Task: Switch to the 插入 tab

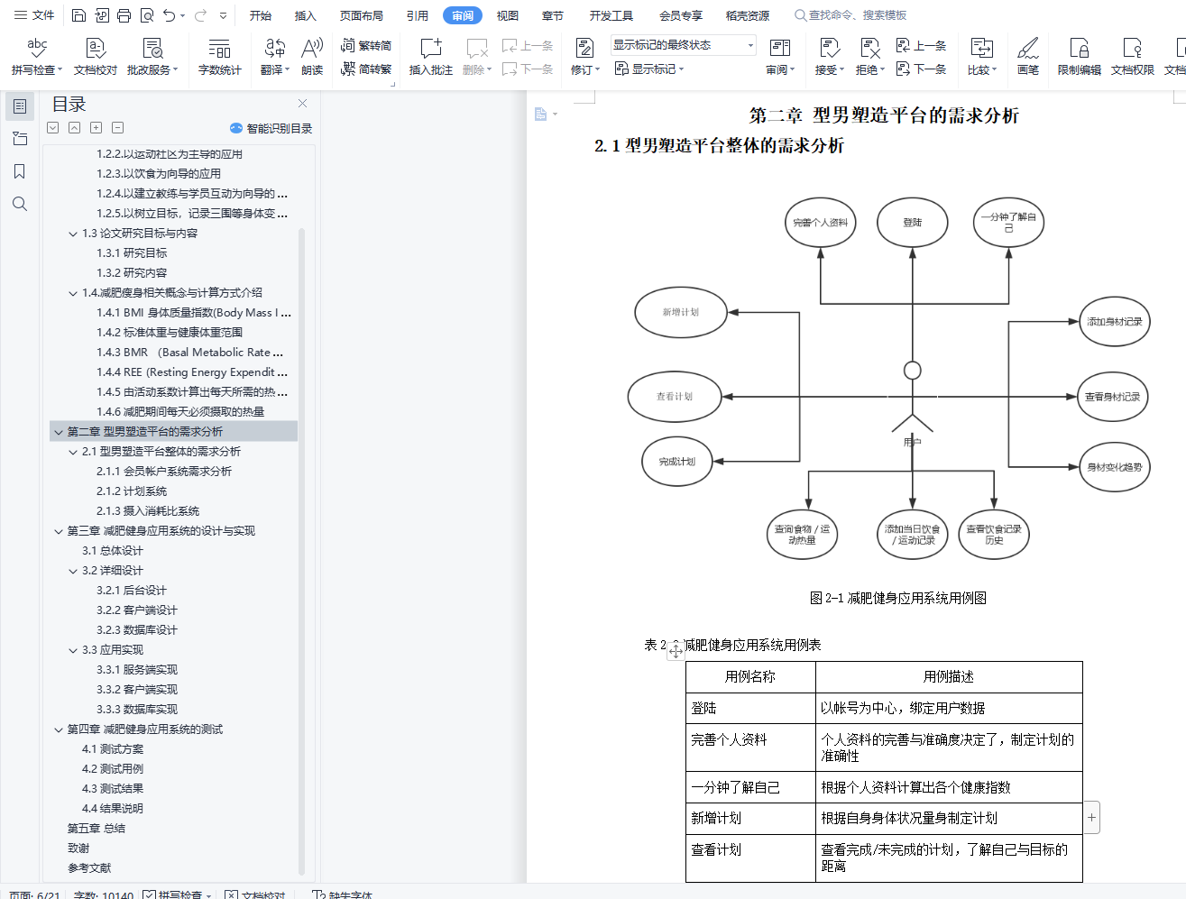Action: pyautogui.click(x=306, y=15)
